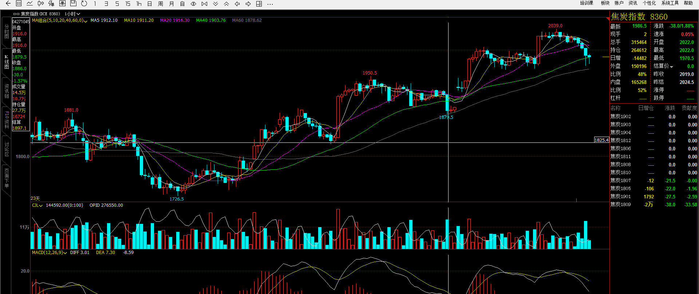Switch to the 15-minute period

[x=128, y=4]
